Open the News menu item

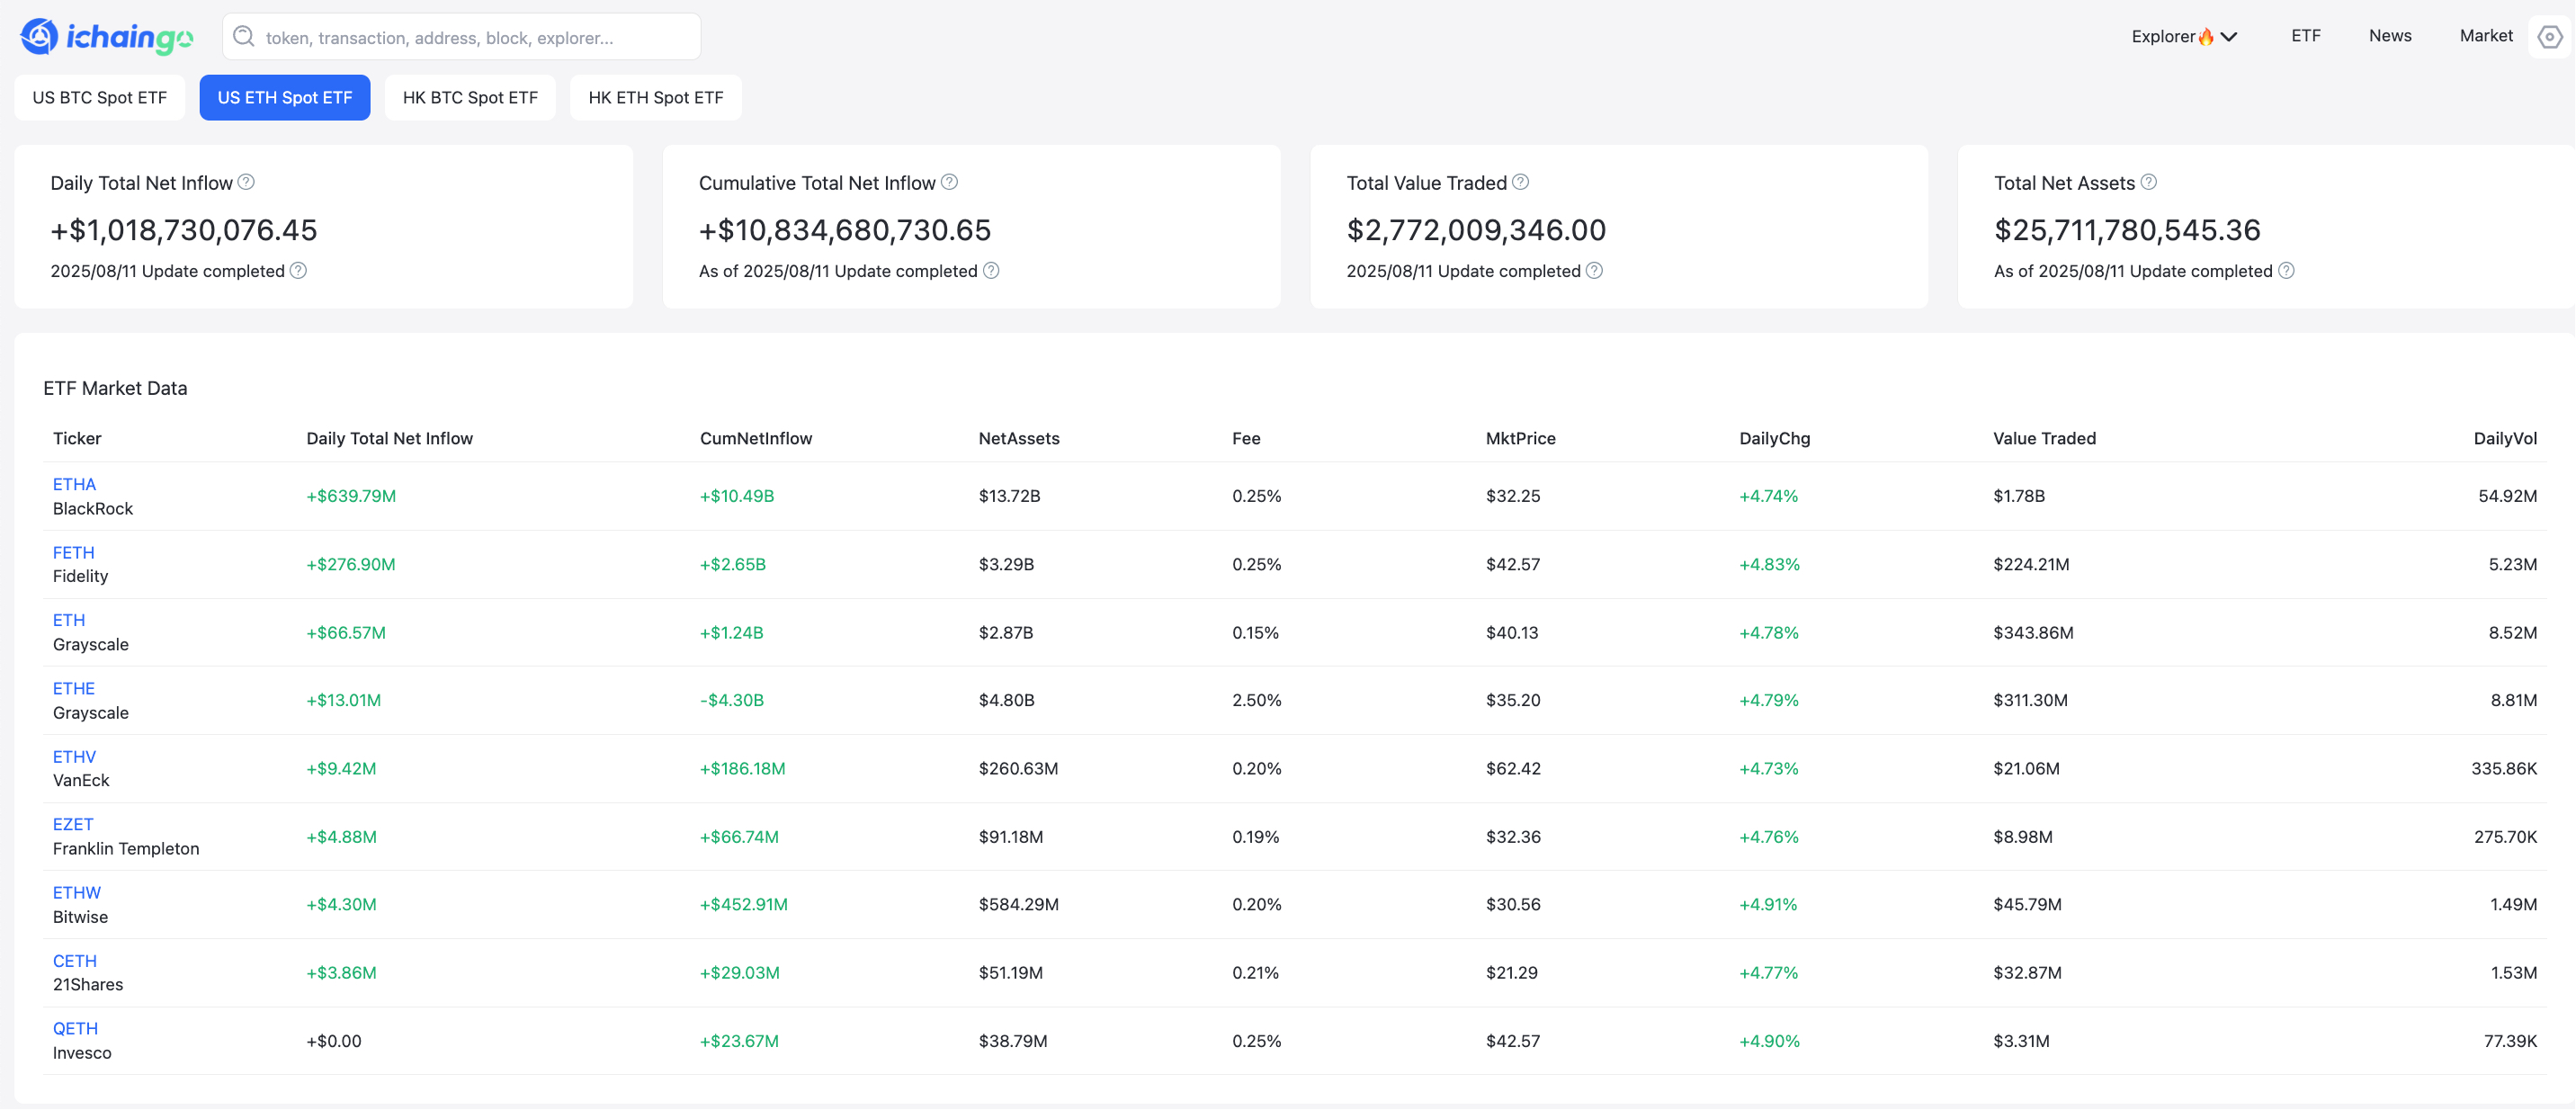tap(2390, 36)
